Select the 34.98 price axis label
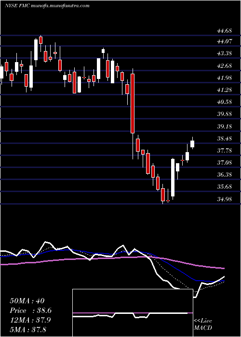Viewport: 241px width, 337px height. point(225,199)
